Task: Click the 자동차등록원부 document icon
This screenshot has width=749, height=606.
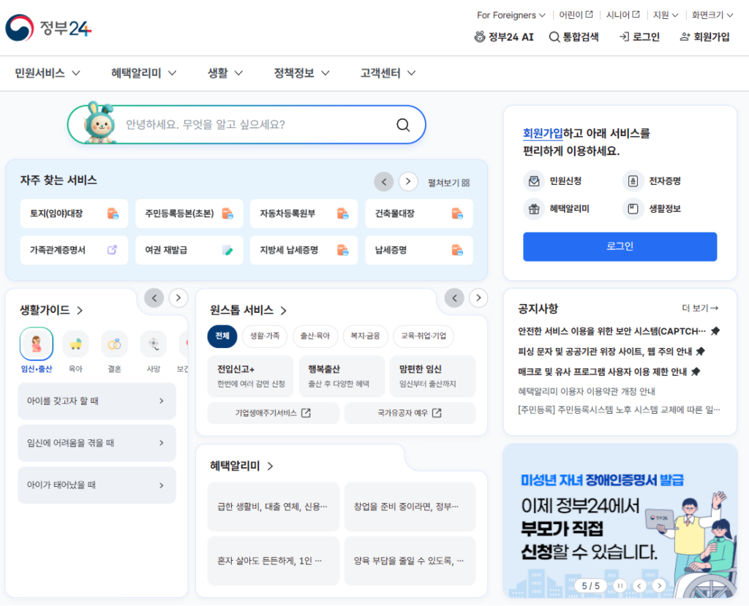Action: click(x=342, y=213)
